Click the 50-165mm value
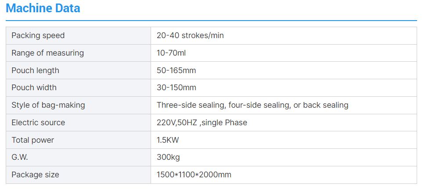Viewport: 425px width, 190px height. [x=176, y=70]
